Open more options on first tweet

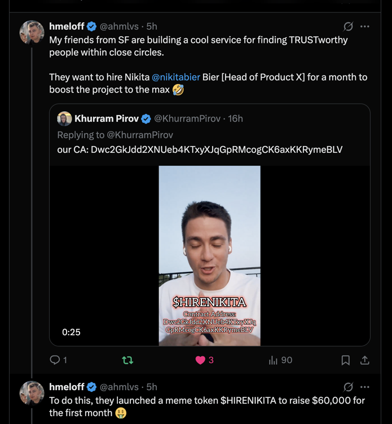coord(365,26)
